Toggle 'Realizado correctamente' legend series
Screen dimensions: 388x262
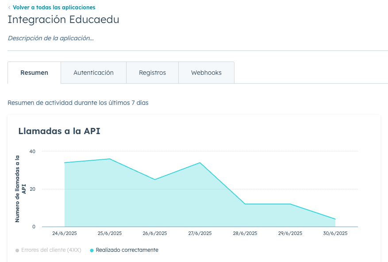[127, 250]
